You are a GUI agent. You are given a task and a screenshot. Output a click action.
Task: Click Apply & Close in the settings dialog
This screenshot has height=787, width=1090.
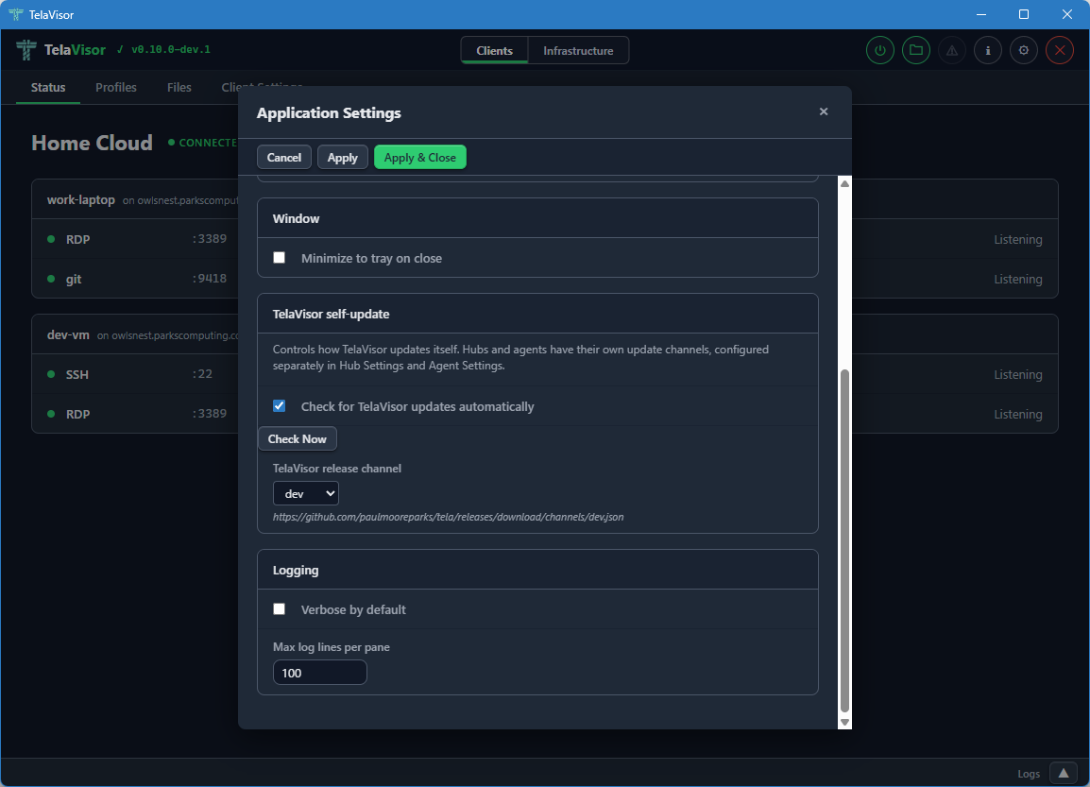[x=419, y=157]
